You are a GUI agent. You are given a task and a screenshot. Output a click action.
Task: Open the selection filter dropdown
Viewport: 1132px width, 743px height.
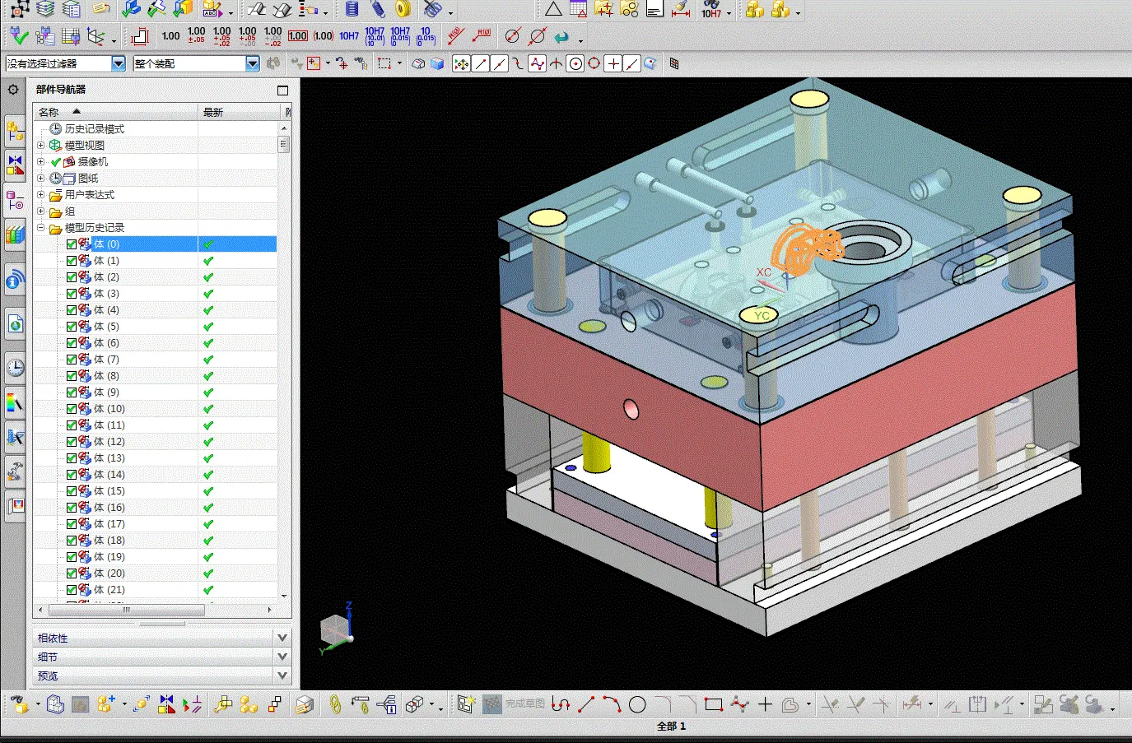pyautogui.click(x=118, y=63)
